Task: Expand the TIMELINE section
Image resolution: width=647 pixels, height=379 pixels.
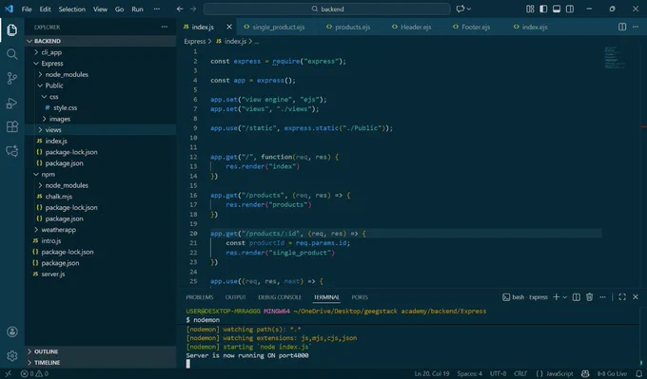Action: [101, 363]
